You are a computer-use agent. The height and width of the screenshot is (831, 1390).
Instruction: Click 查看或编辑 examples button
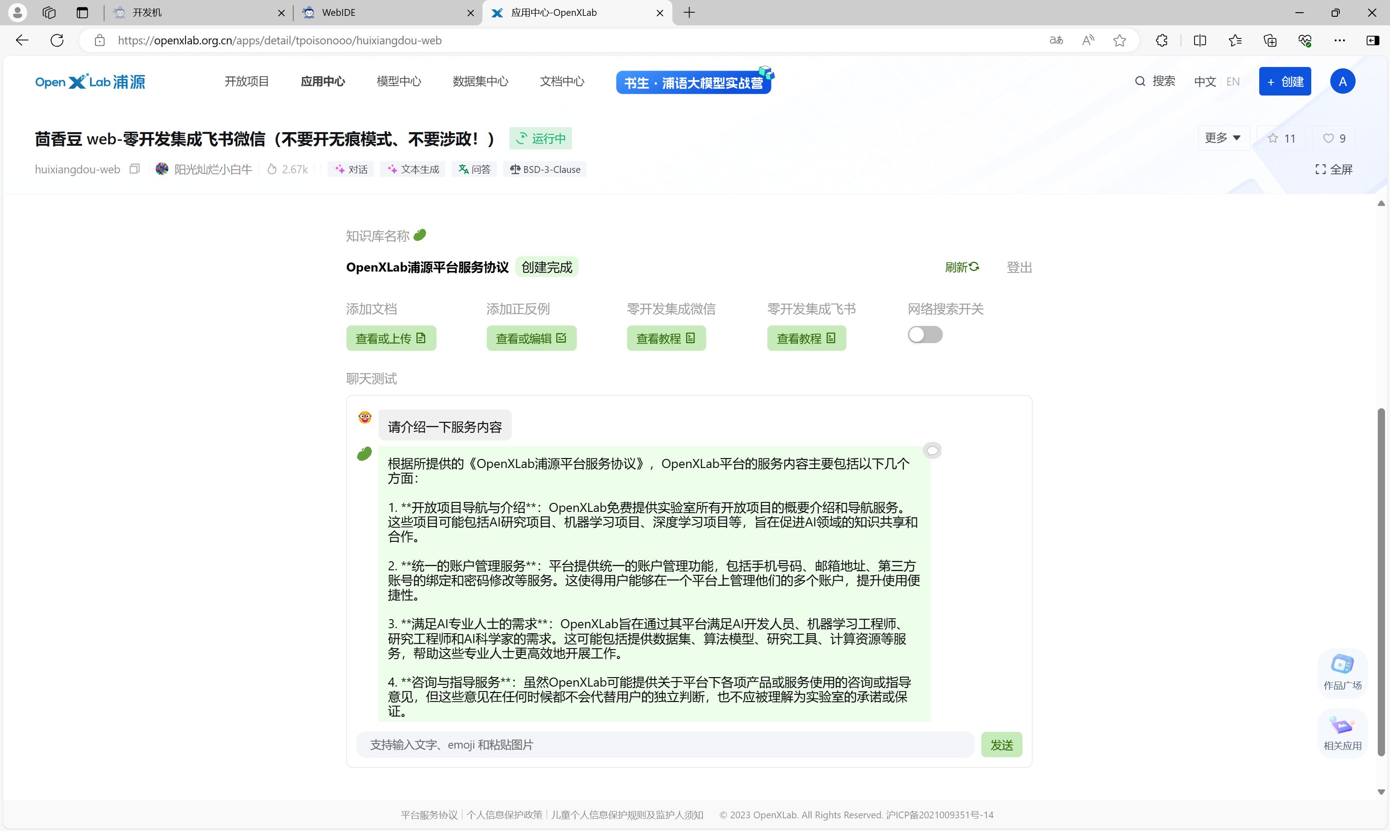point(531,338)
